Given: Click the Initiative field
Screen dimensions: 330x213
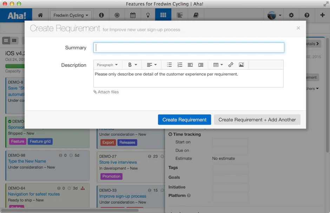Looking at the screenshot, I should click(x=230, y=187).
